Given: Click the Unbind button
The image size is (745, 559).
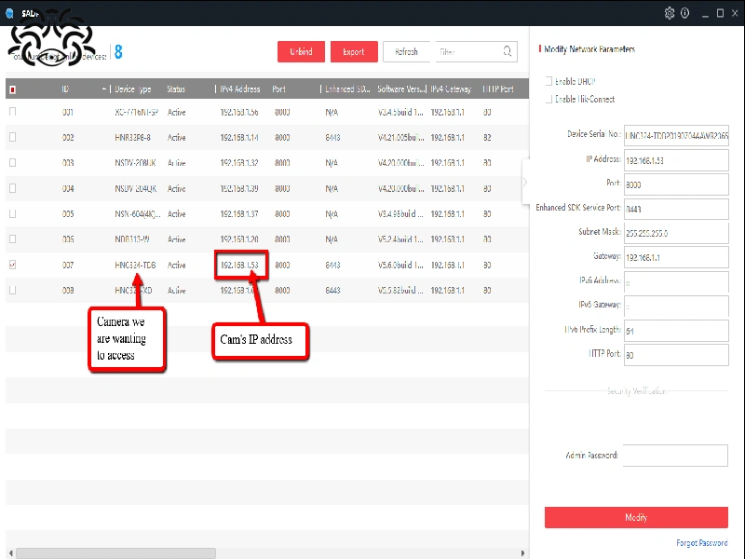Looking at the screenshot, I should coord(301,52).
